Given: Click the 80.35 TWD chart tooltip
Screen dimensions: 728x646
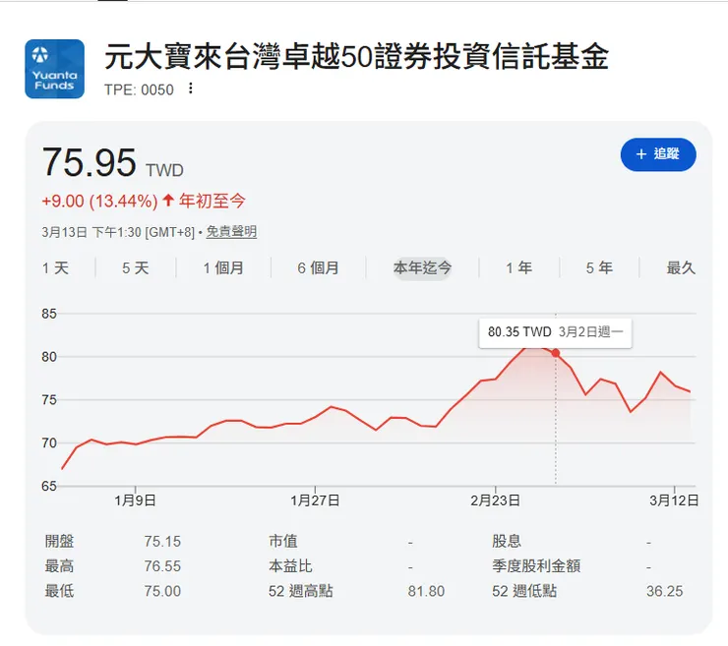Looking at the screenshot, I should tap(555, 332).
